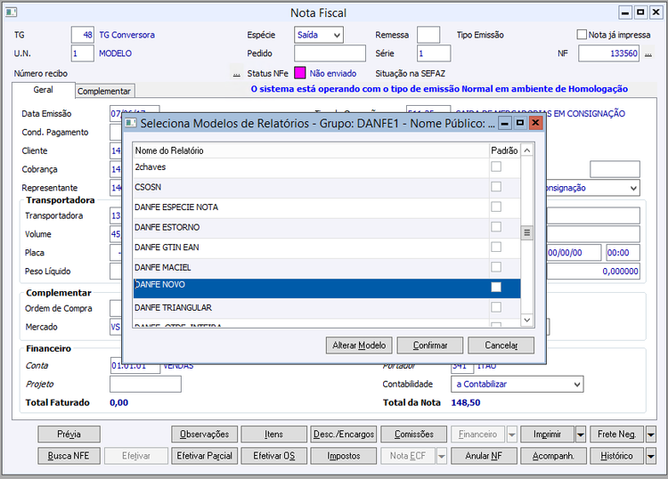
Task: Select the DANFE MACIEL report row
Action: click(x=327, y=268)
